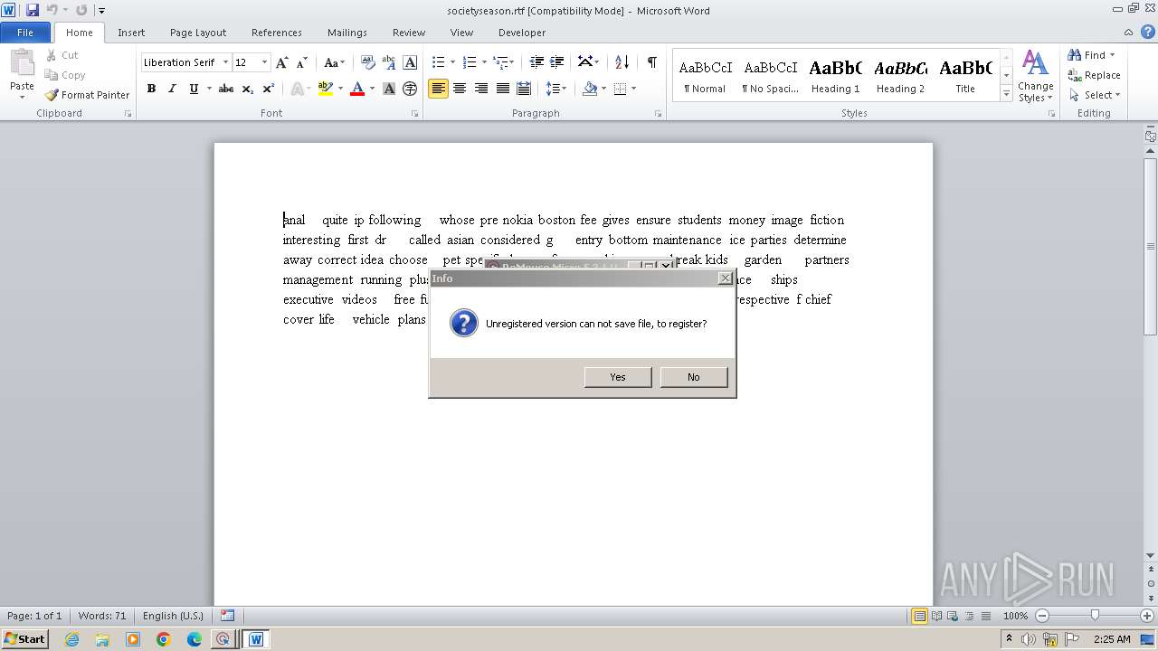The height and width of the screenshot is (651, 1158).
Task: Switch to Page Layout tab
Action: [198, 33]
